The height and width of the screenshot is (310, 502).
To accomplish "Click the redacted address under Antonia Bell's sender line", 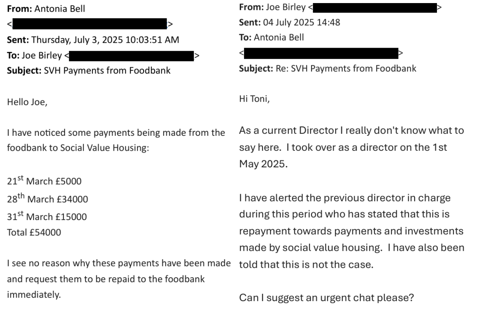I will 90,25.
